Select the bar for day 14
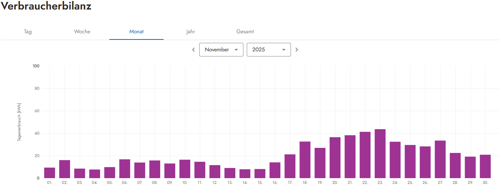 pyautogui.click(x=245, y=174)
